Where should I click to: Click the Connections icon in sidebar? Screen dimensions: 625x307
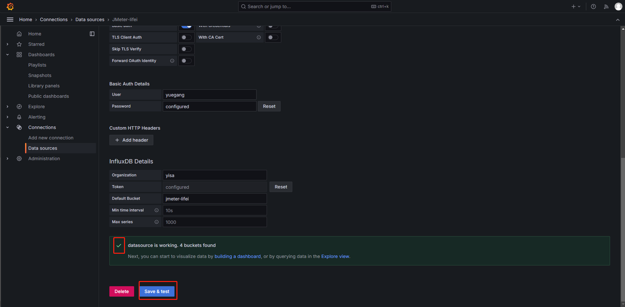19,127
